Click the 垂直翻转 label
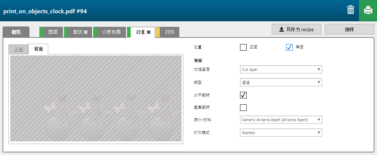The height and width of the screenshot is (155, 377). (201, 108)
